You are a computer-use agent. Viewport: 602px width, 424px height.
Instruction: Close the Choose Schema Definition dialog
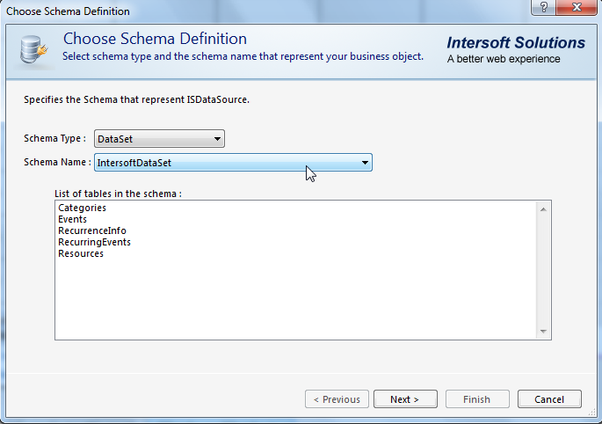click(577, 7)
